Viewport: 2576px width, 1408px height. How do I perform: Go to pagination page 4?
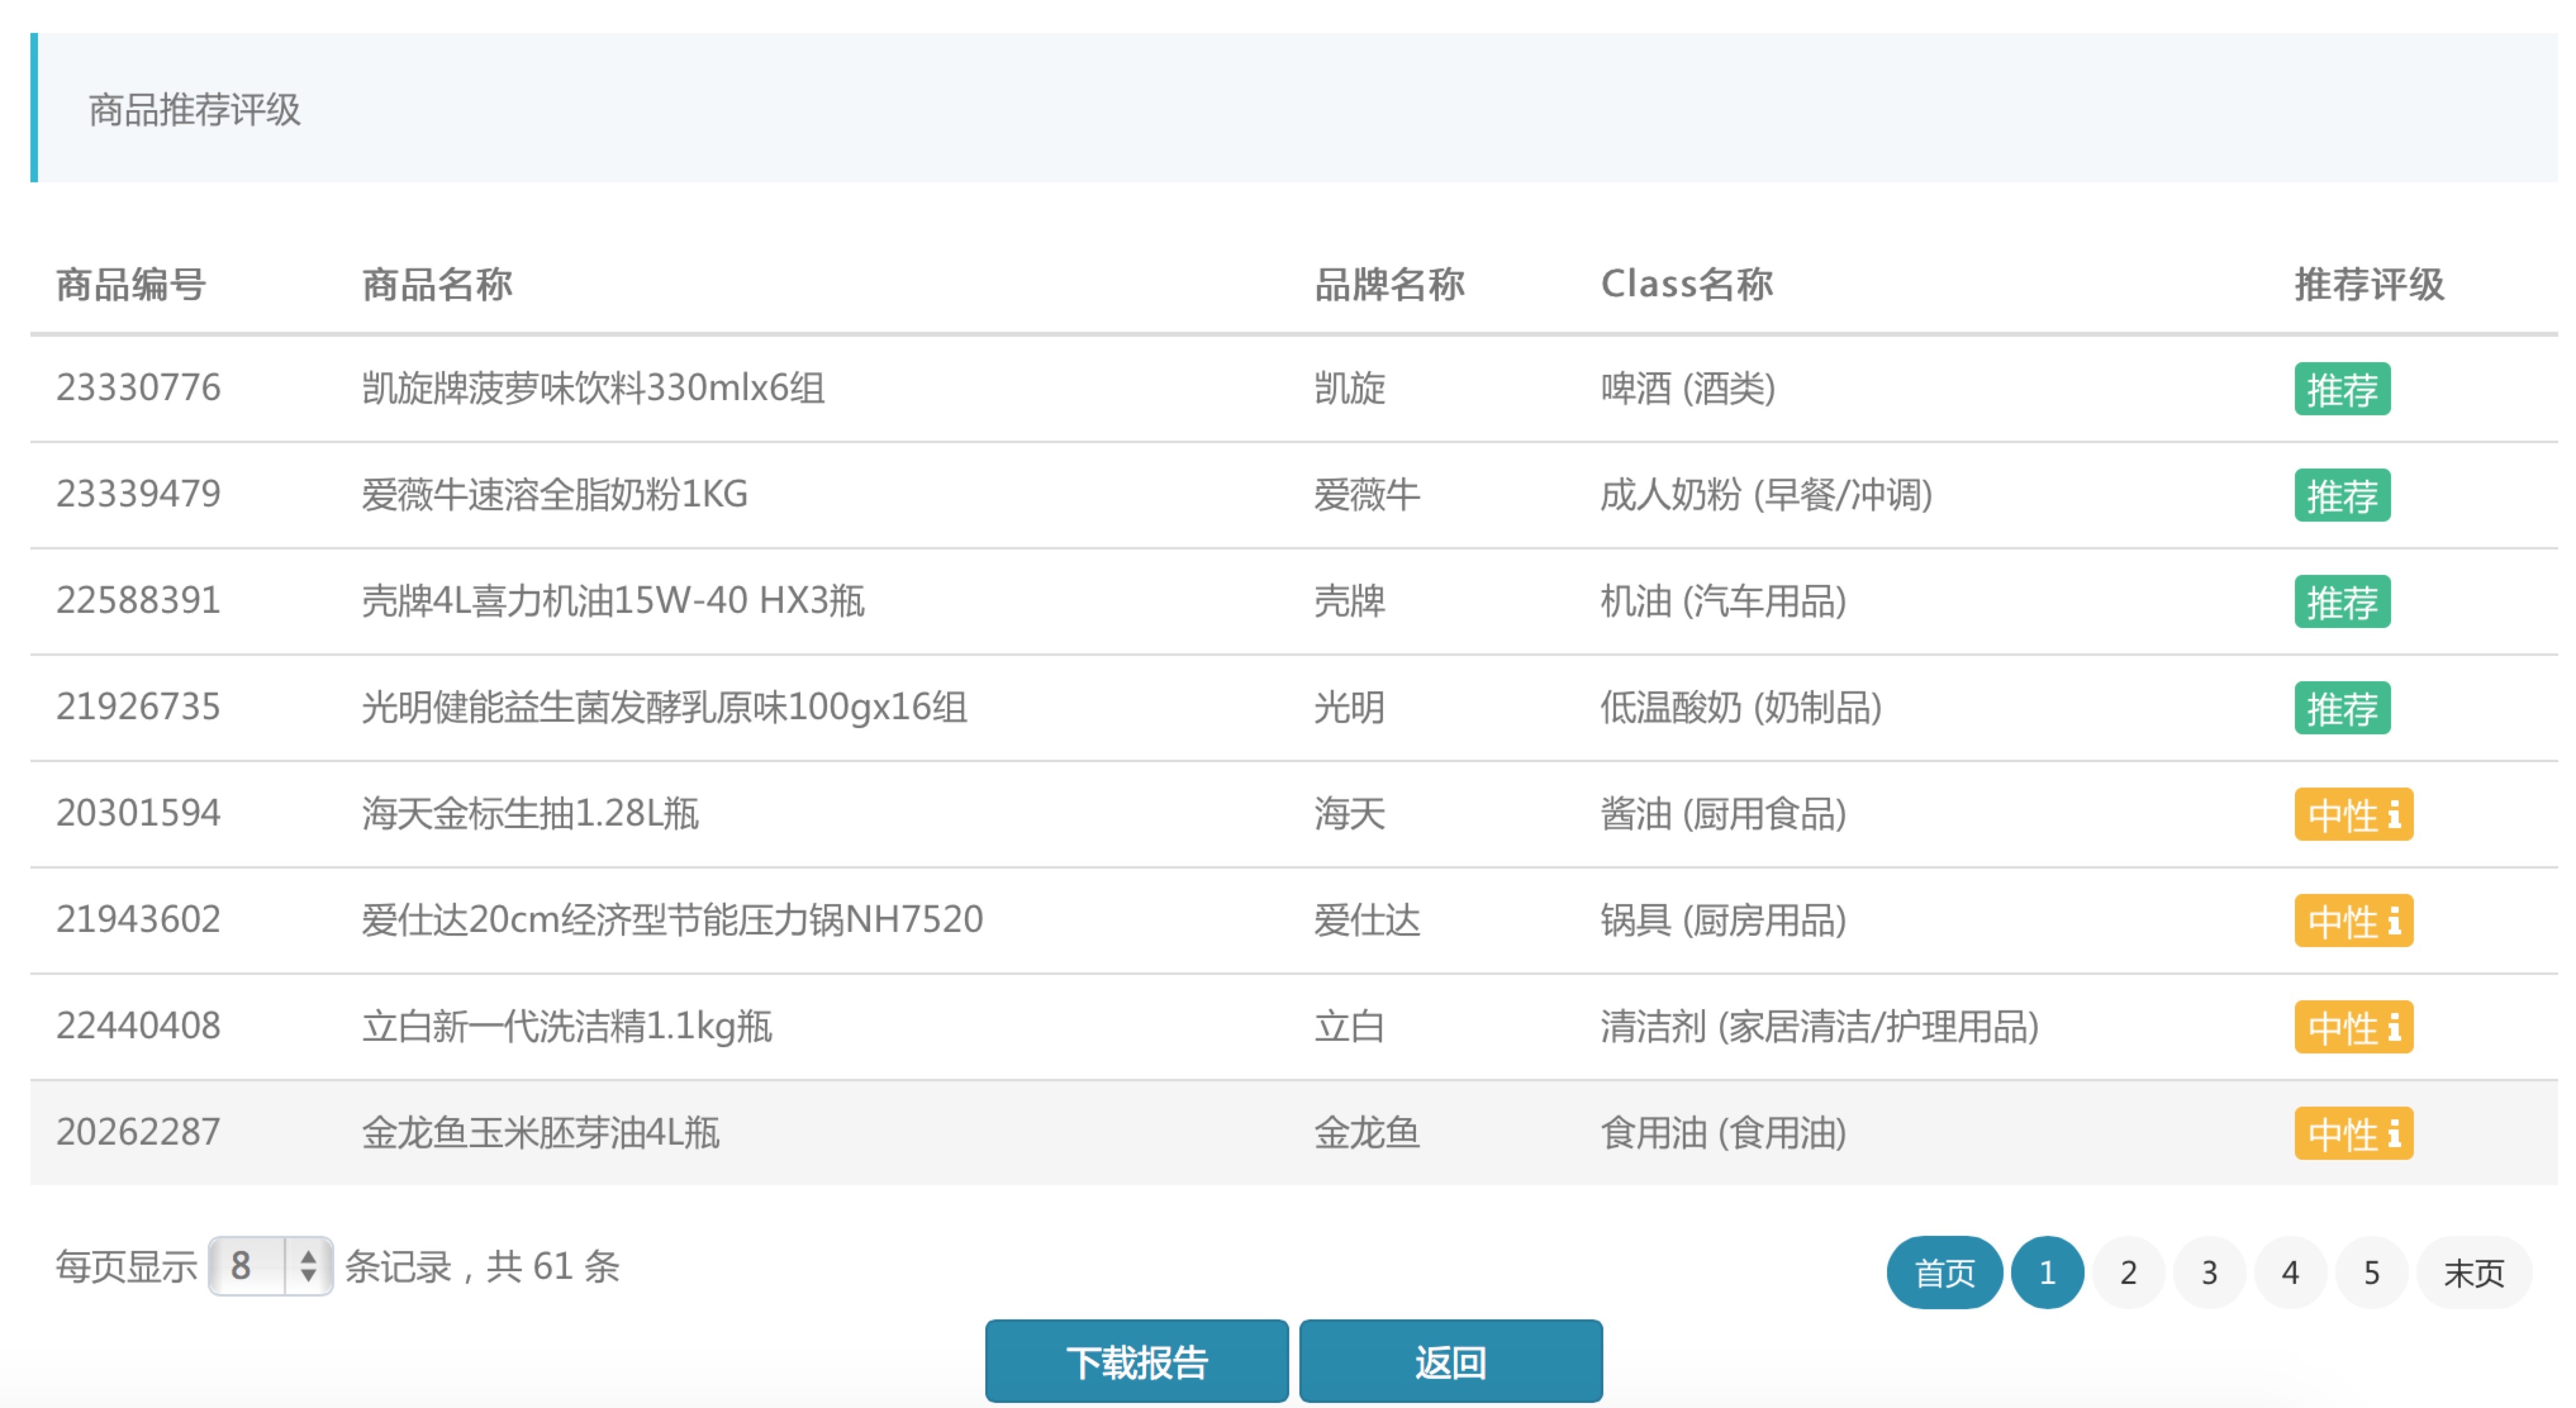(x=2290, y=1272)
